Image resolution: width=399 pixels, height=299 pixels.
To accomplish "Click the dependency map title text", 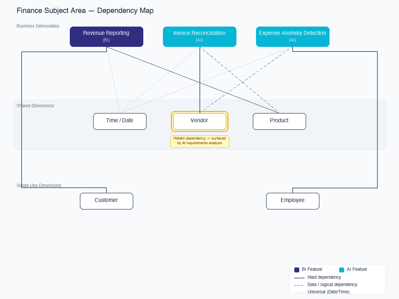I will click(x=85, y=10).
